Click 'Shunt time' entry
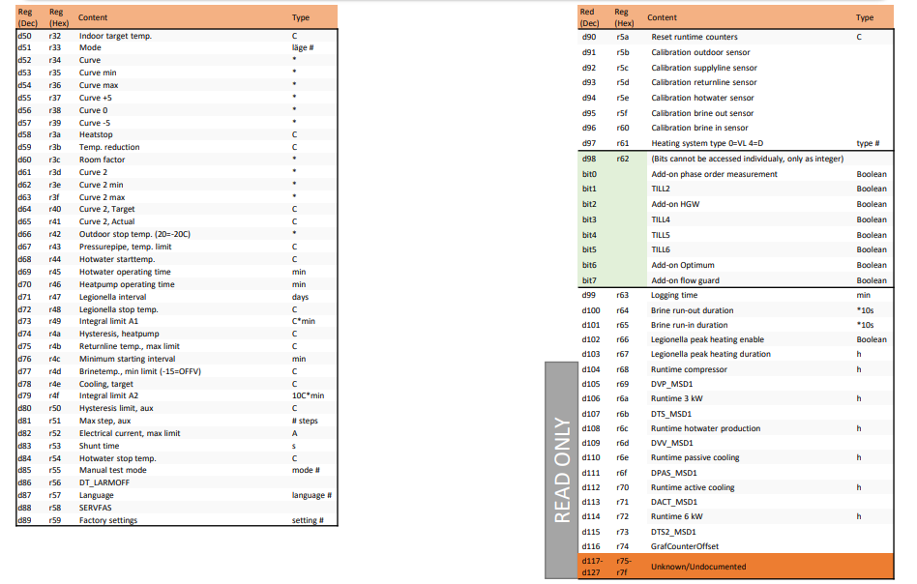Image resolution: width=917 pixels, height=584 pixels. pos(99,446)
